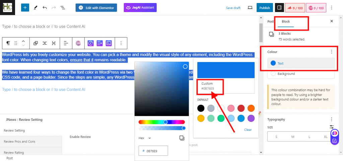Move selected blocks up

pyautogui.click(x=23, y=41)
